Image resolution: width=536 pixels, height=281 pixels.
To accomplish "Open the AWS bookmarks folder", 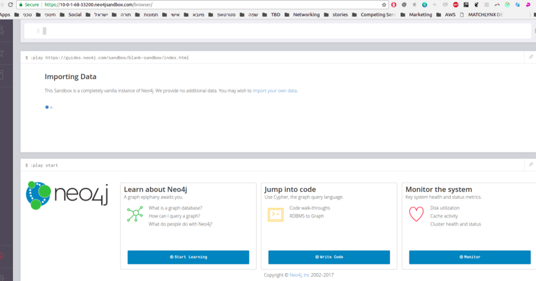I will pyautogui.click(x=446, y=15).
